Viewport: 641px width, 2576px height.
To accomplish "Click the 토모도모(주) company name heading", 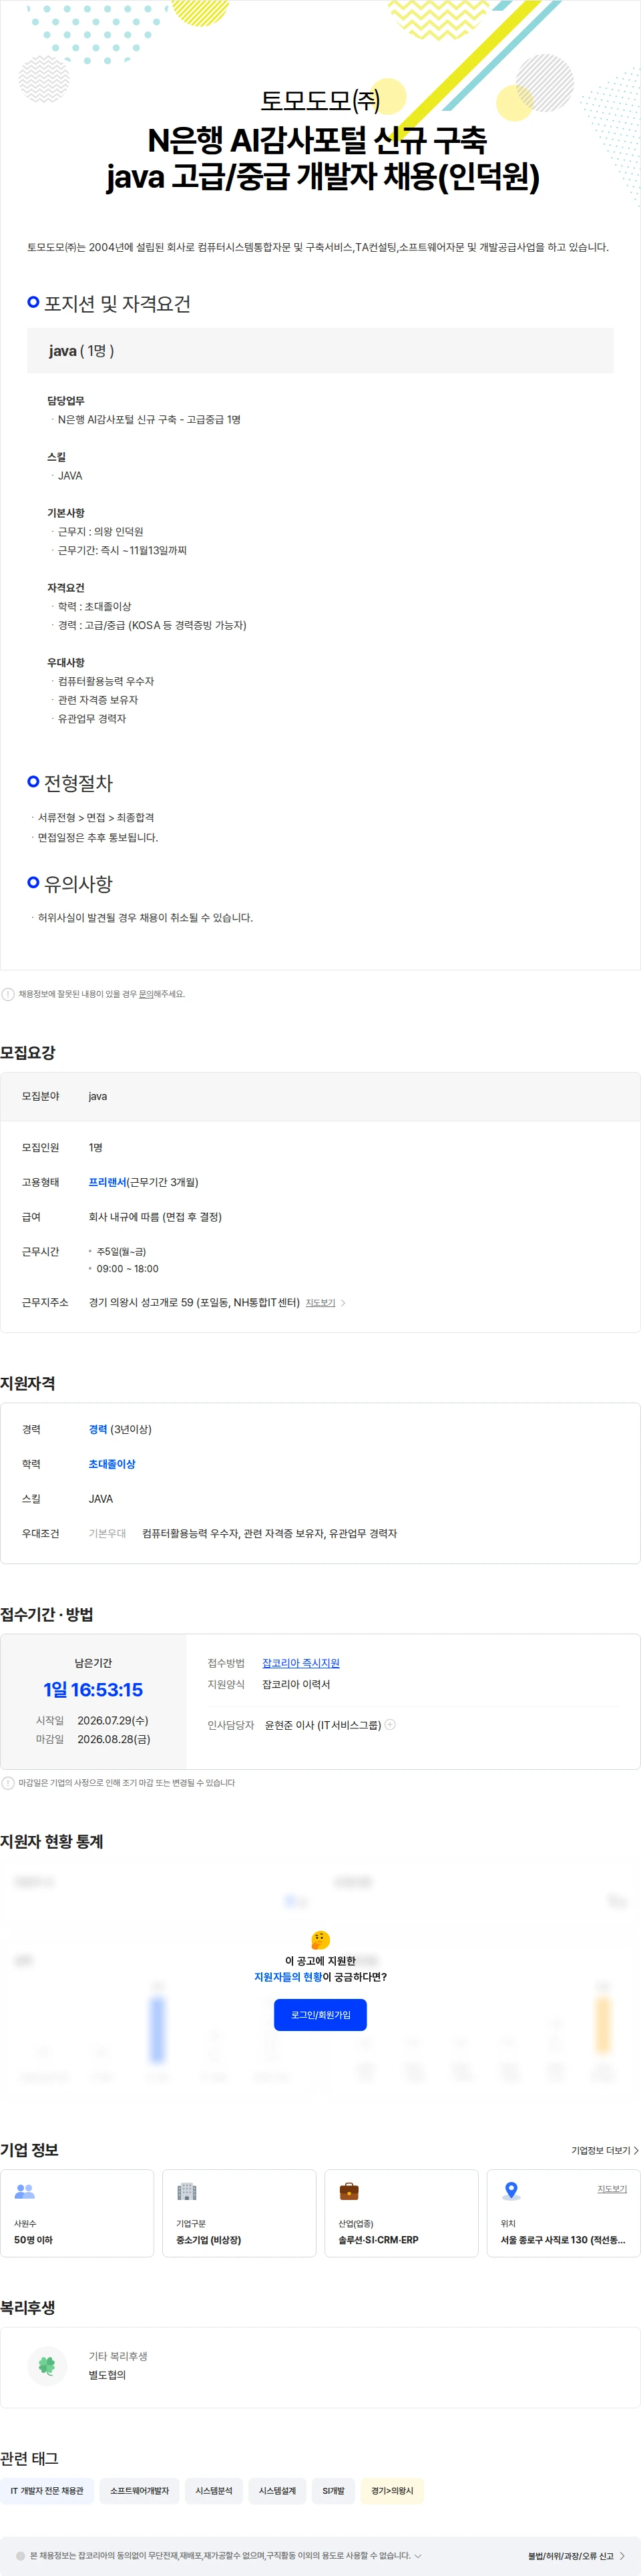I will (x=320, y=100).
